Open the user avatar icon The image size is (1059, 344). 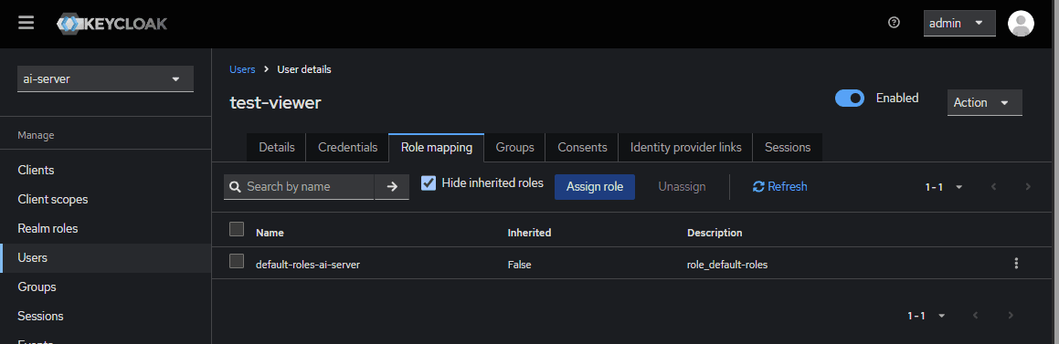(x=1021, y=24)
